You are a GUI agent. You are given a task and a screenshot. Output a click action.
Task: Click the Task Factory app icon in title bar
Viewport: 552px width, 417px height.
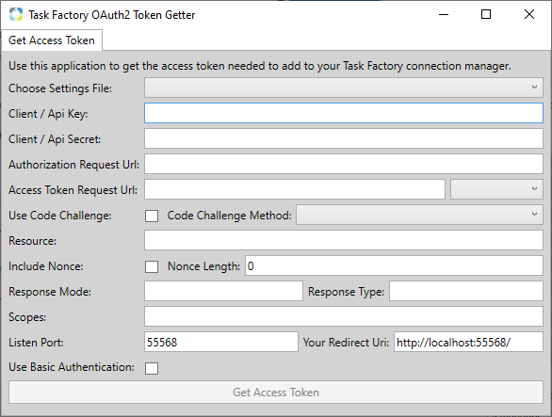(x=16, y=14)
